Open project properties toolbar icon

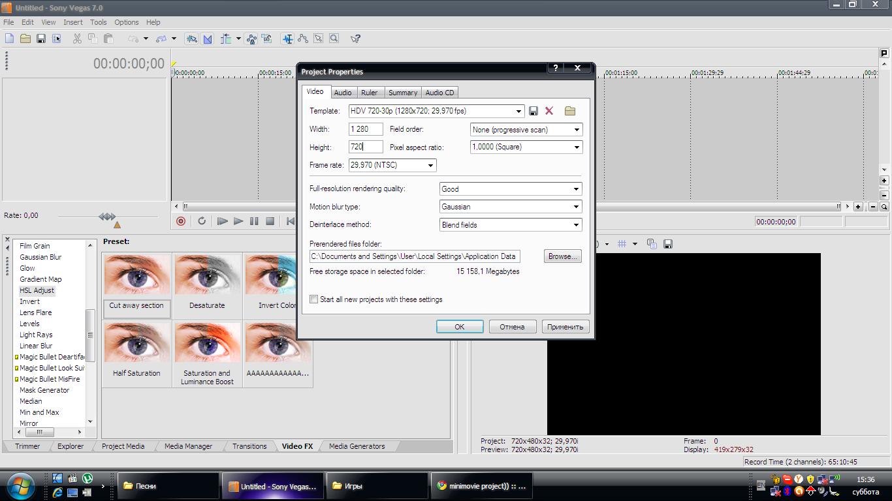click(x=57, y=38)
